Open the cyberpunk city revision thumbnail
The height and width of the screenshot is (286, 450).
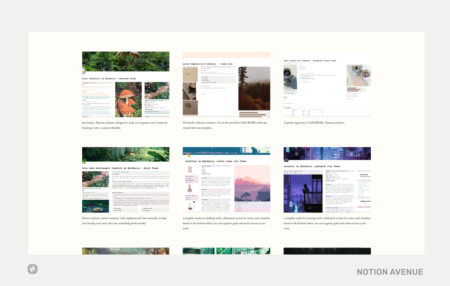[327, 180]
